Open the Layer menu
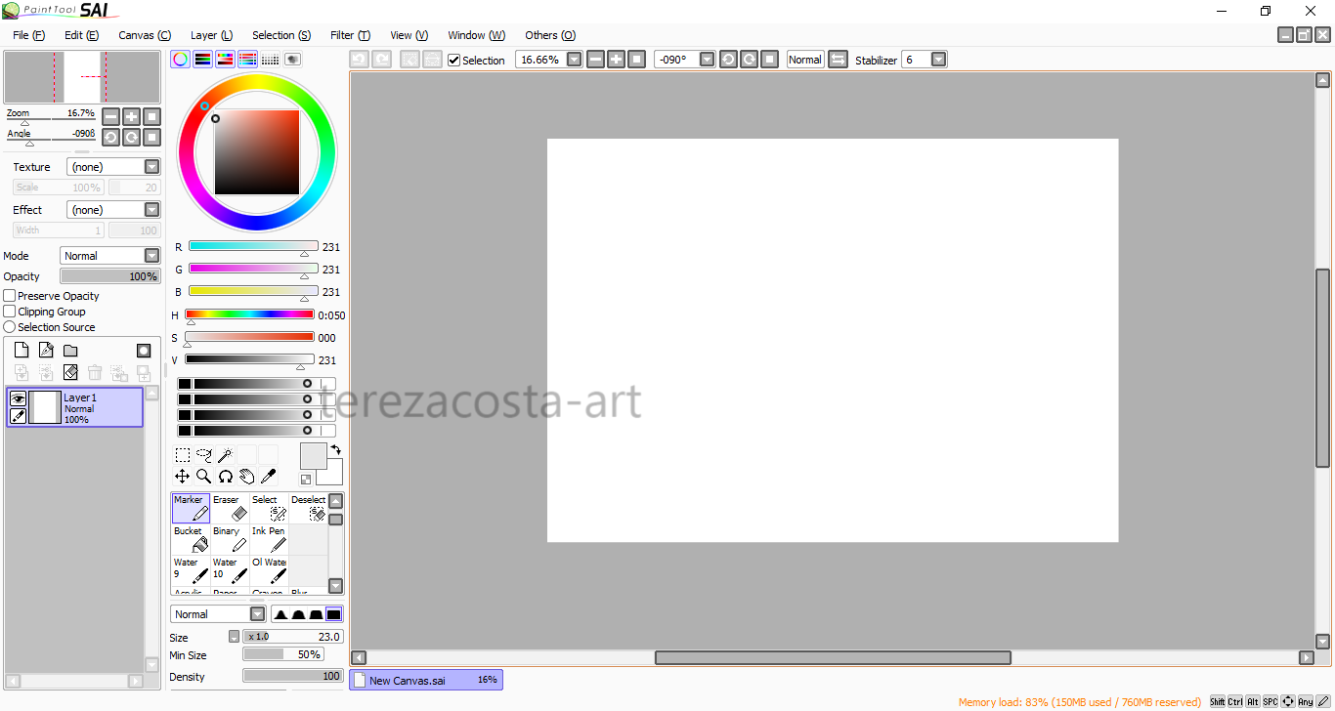Image resolution: width=1335 pixels, height=711 pixels. coord(211,35)
